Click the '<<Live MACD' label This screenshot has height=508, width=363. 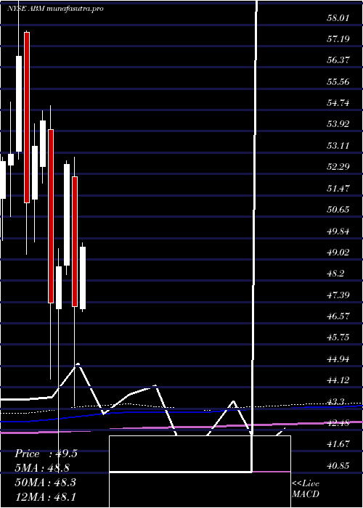(x=306, y=488)
